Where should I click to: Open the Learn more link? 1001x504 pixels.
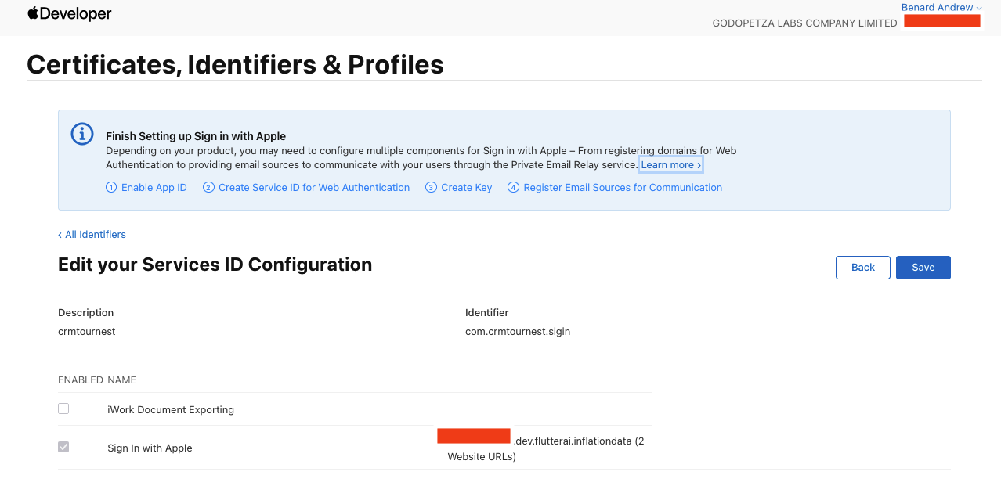click(670, 165)
